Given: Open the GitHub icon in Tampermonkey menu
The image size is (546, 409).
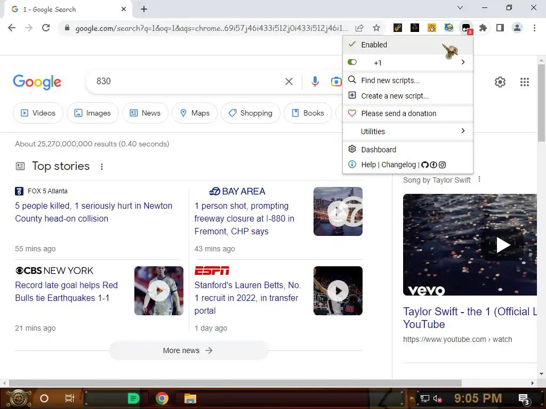Looking at the screenshot, I should point(425,165).
